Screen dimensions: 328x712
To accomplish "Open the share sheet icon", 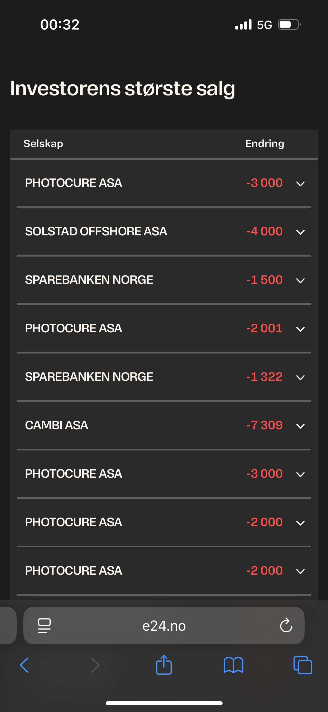I will coord(164,664).
